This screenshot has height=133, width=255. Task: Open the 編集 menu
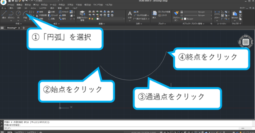point(19,5)
